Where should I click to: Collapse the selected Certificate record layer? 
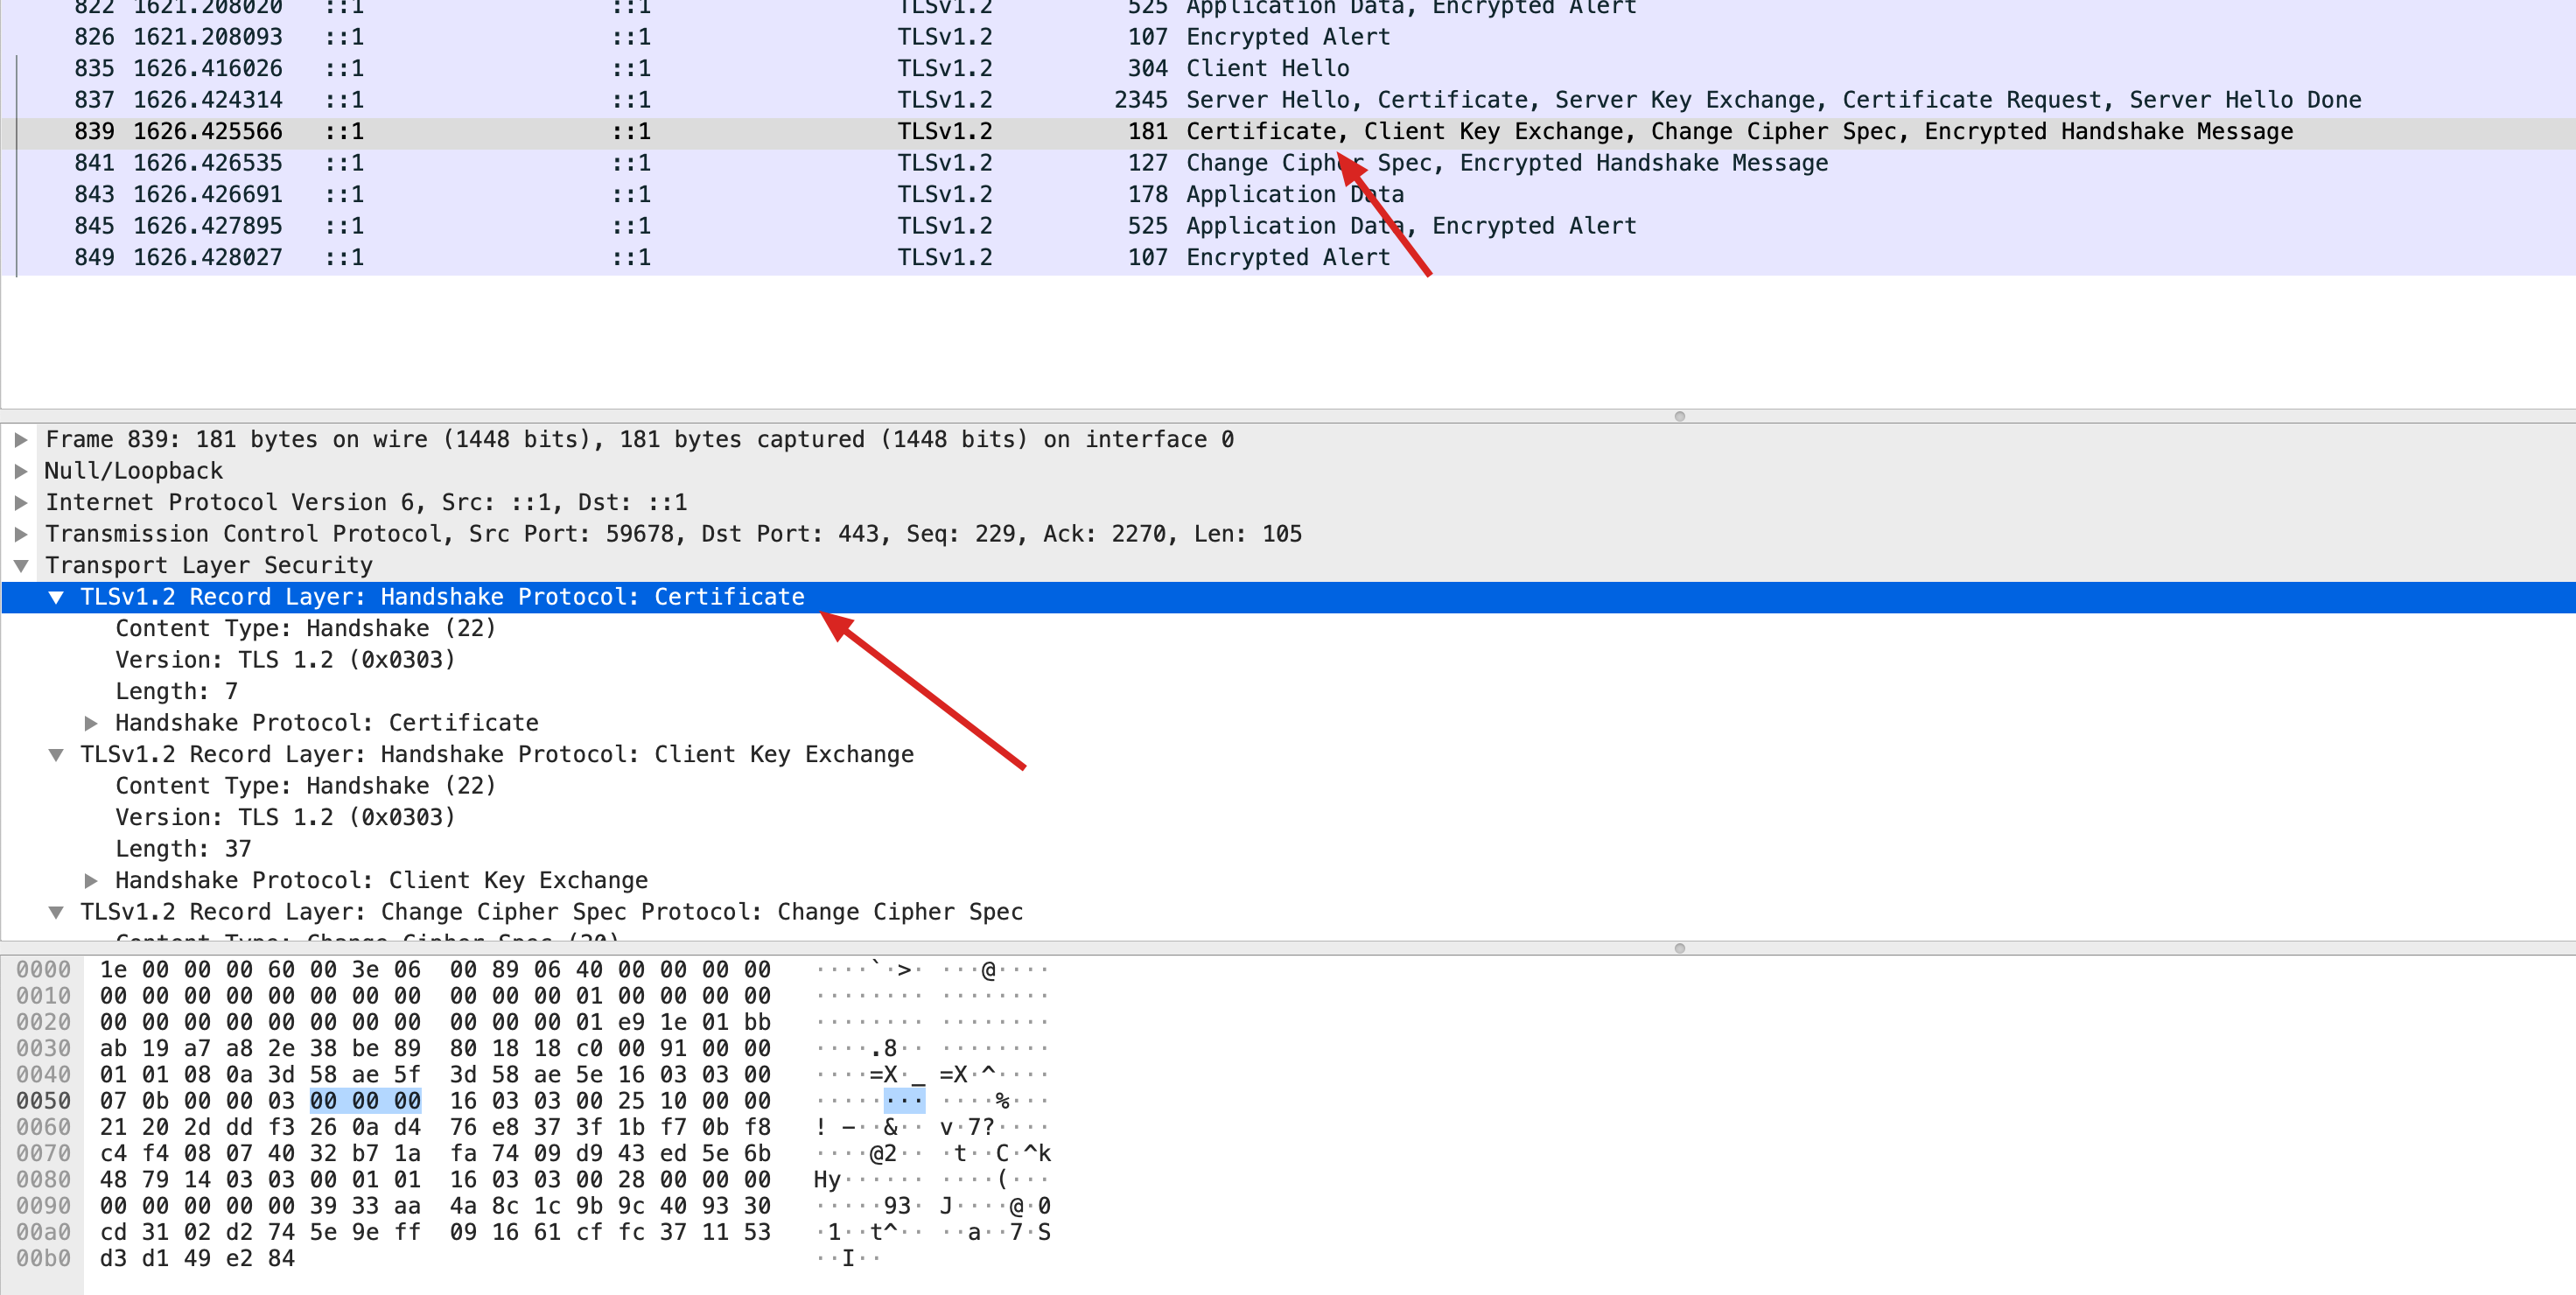click(x=56, y=598)
